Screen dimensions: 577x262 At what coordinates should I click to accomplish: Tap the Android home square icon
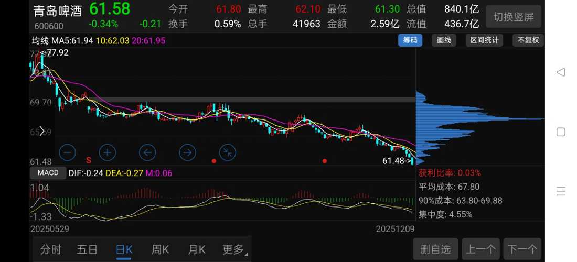(561, 132)
